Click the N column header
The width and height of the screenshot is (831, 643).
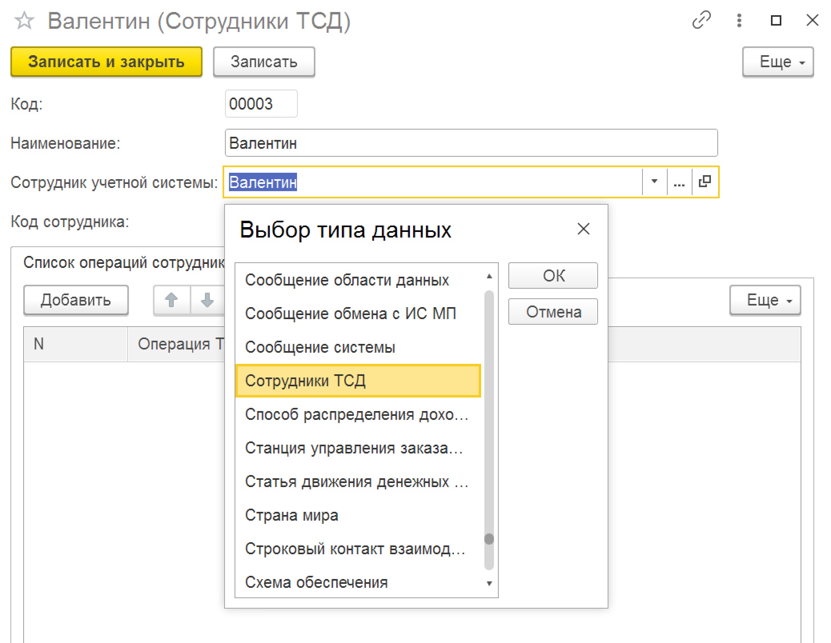(x=76, y=344)
